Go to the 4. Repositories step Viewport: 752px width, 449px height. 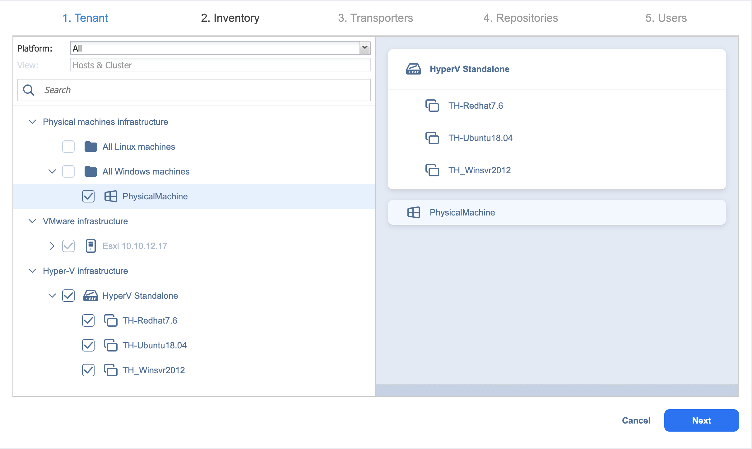[x=521, y=18]
